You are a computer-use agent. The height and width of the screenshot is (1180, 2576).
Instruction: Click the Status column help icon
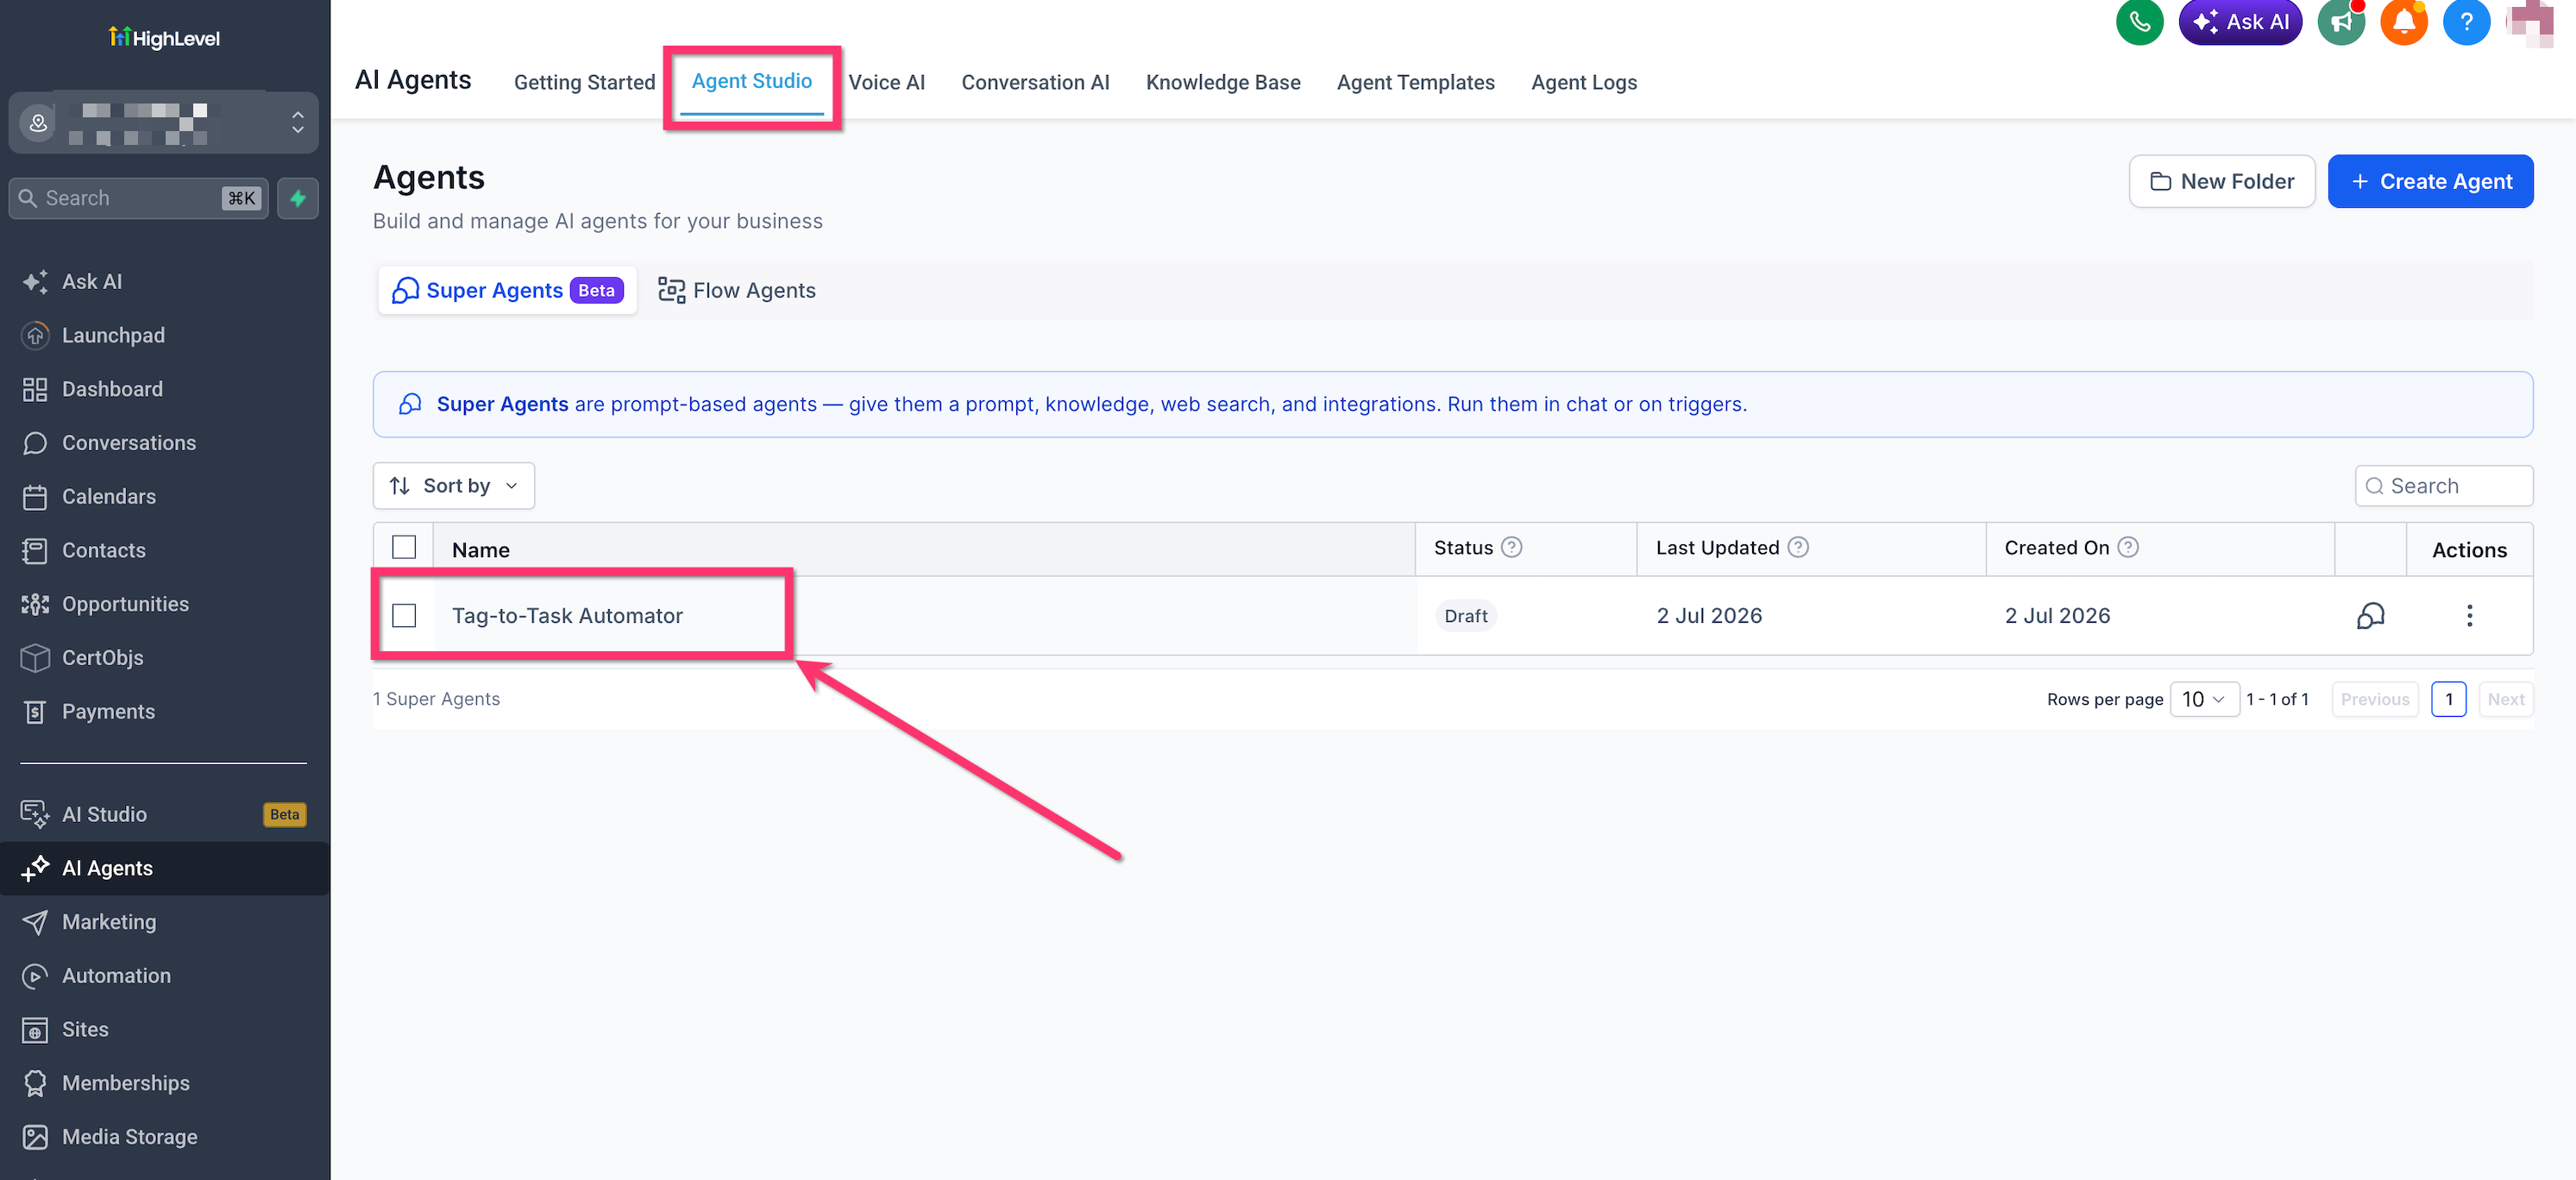pos(1512,547)
